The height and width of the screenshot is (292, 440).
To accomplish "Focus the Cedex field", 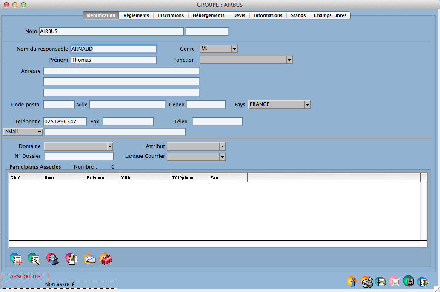I will click(206, 105).
